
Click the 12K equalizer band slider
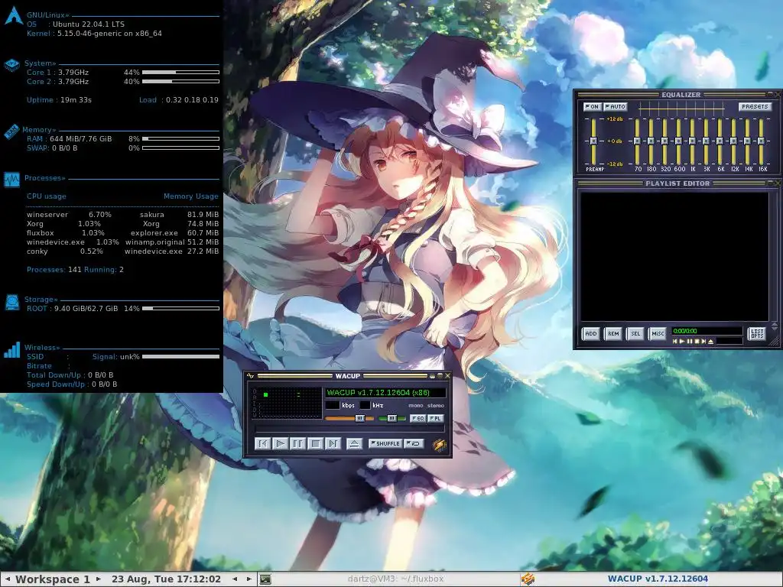[x=733, y=141]
